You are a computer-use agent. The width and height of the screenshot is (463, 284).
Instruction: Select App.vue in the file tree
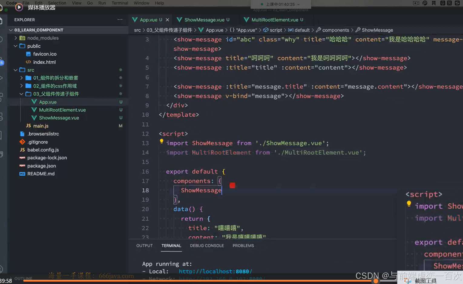[x=48, y=102]
